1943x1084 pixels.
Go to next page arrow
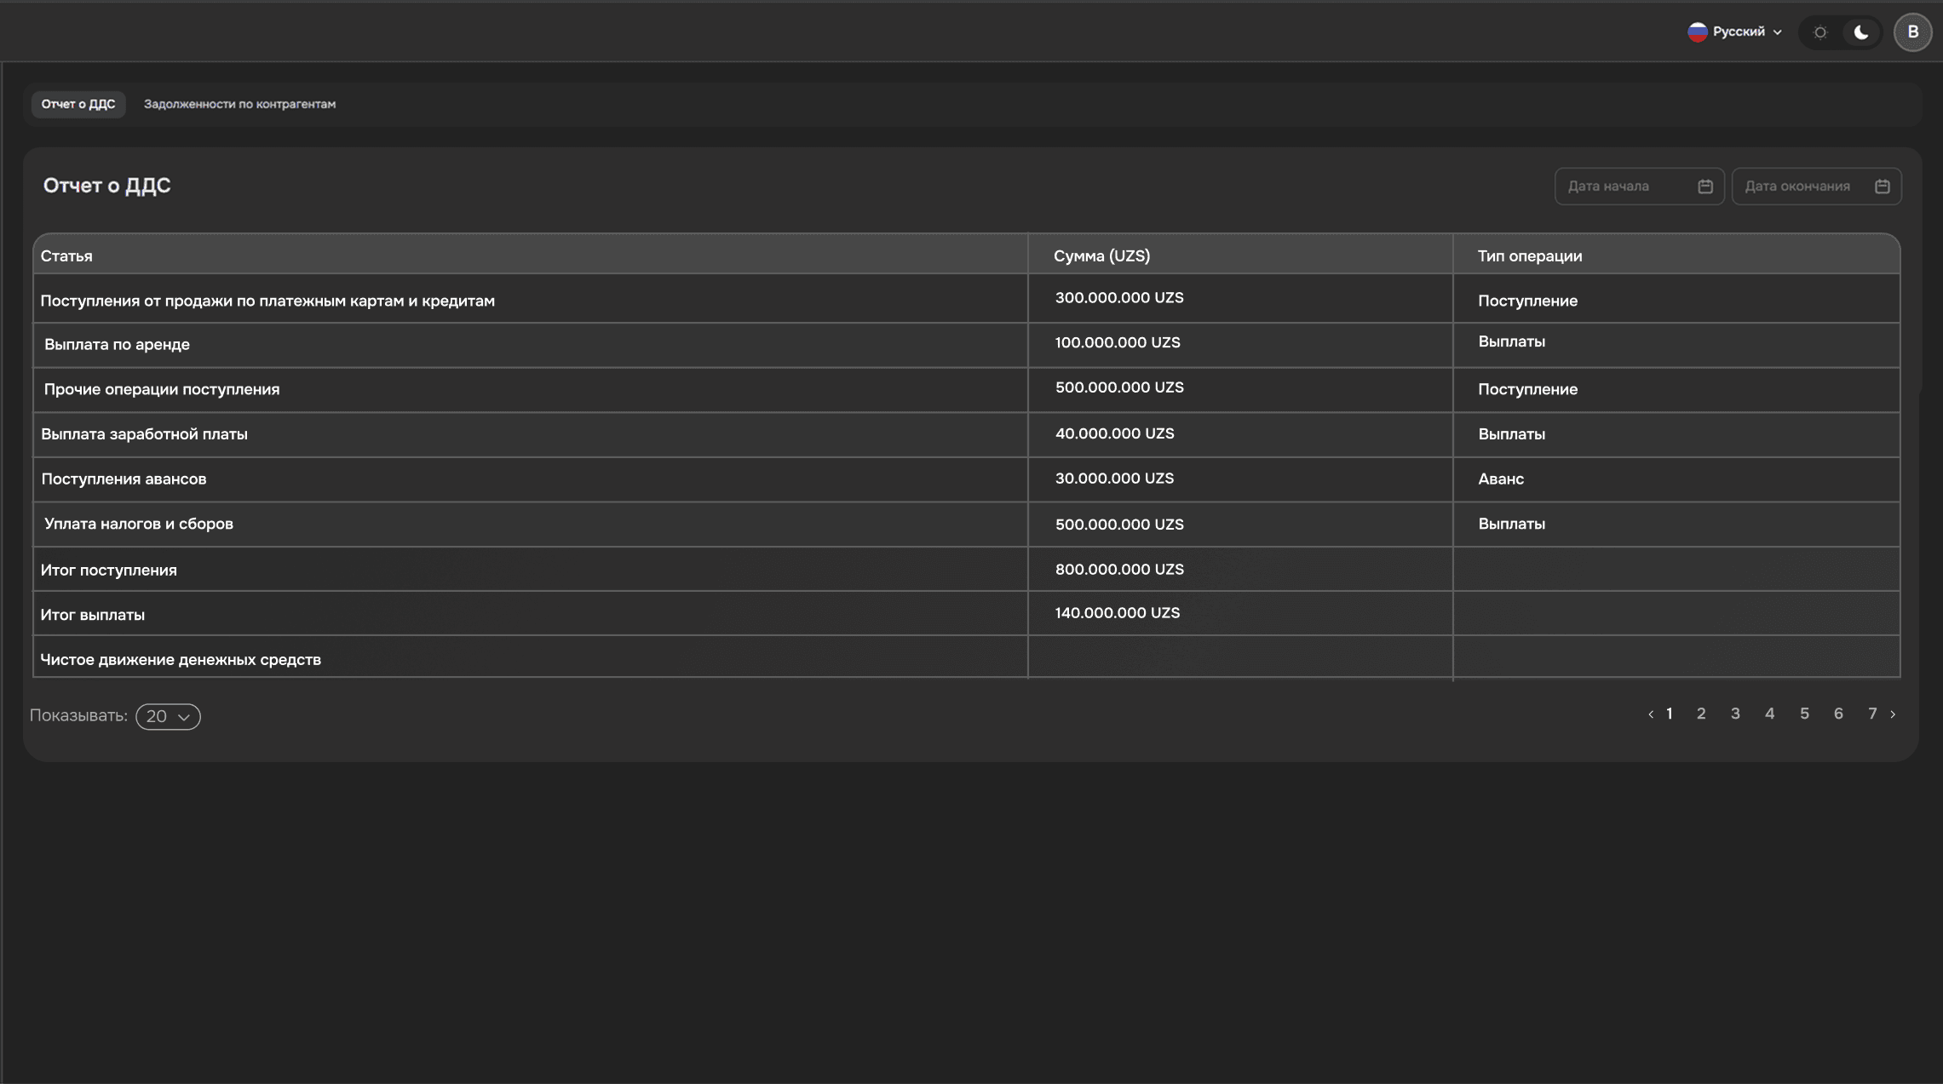[x=1893, y=714]
